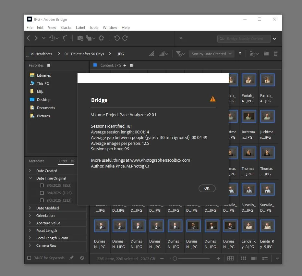
Task: Check the 8/4/2025 date filter
Action: pos(42,193)
